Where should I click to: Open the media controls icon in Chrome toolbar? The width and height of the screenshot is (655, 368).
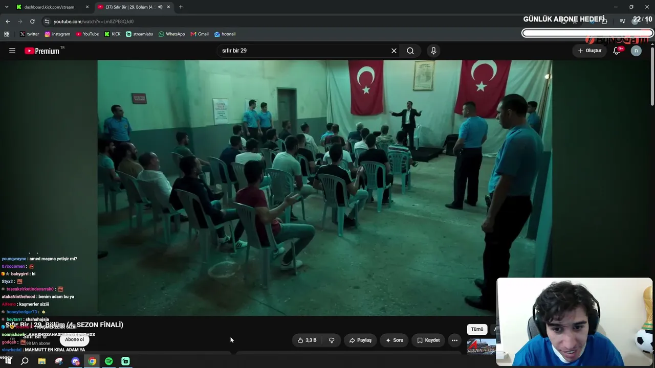coord(622,21)
